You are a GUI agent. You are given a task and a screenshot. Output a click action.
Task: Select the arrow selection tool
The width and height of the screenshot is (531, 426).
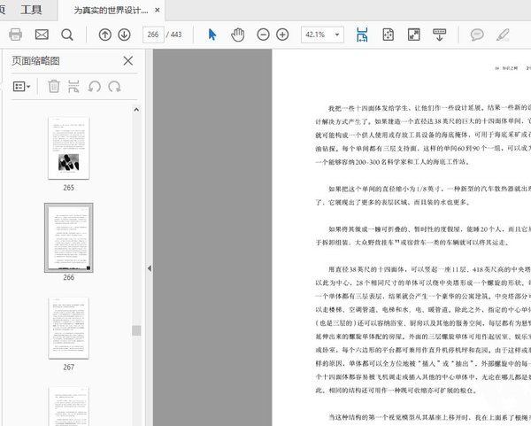coord(212,35)
